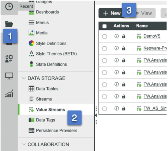The height and width of the screenshot is (151, 168).
Task: Open the rising bar chart analytics icon
Action: pos(9,93)
